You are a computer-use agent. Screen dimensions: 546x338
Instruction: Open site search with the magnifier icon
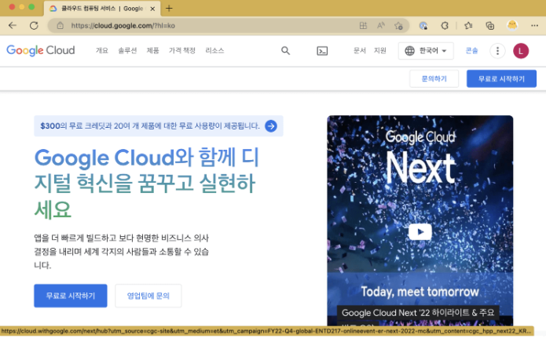click(285, 51)
